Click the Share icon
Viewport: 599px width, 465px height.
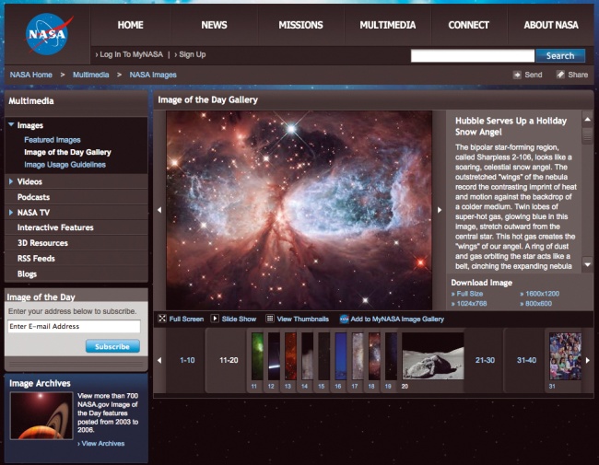coord(560,75)
